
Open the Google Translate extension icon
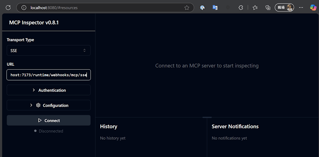click(x=215, y=8)
